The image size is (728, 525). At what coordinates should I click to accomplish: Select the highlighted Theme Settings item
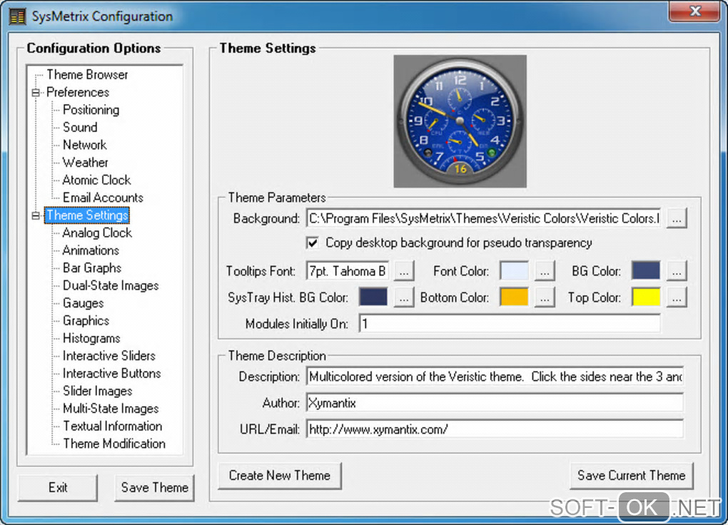tap(87, 215)
